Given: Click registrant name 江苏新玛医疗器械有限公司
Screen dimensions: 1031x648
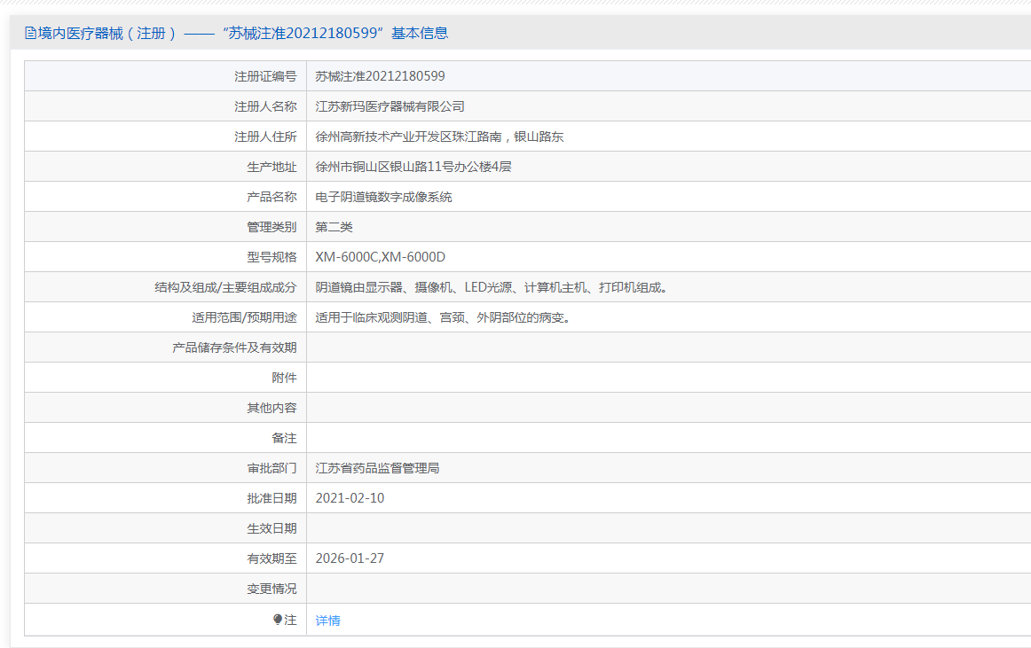Looking at the screenshot, I should pos(390,106).
